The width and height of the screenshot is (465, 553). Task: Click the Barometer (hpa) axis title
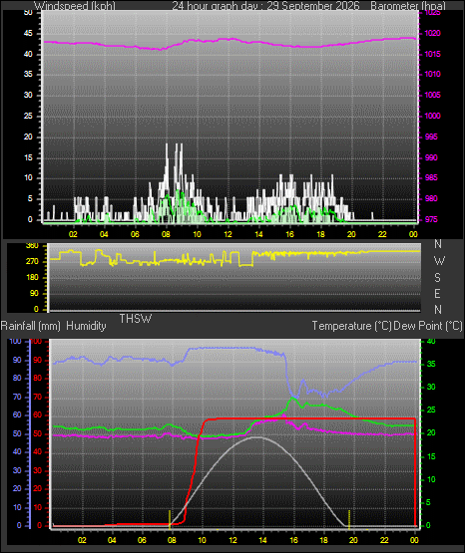pyautogui.click(x=408, y=5)
